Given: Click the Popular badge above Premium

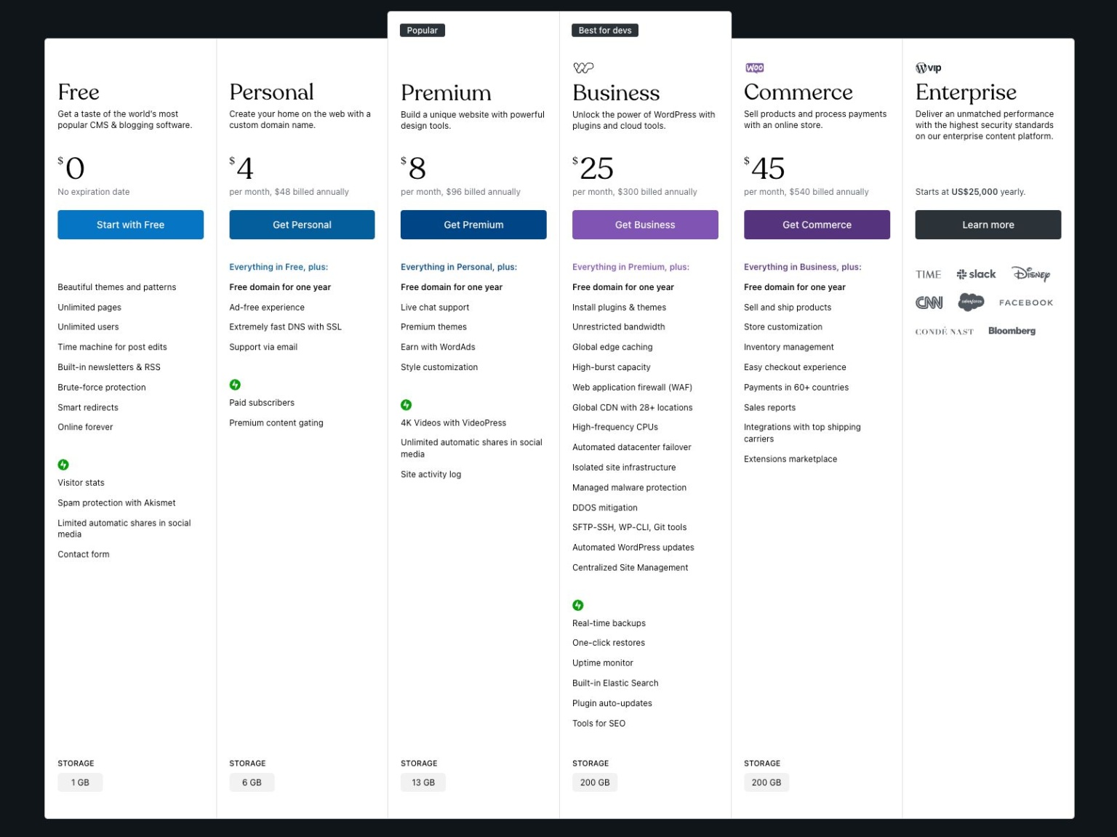Looking at the screenshot, I should tap(423, 31).
